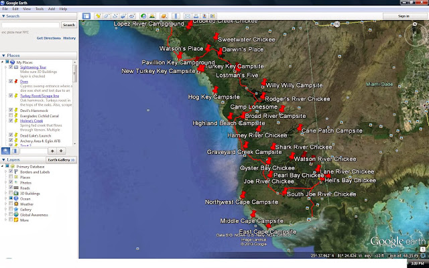Expand the Global Awareness layer arrow
This screenshot has width=429, height=268.
[6, 215]
